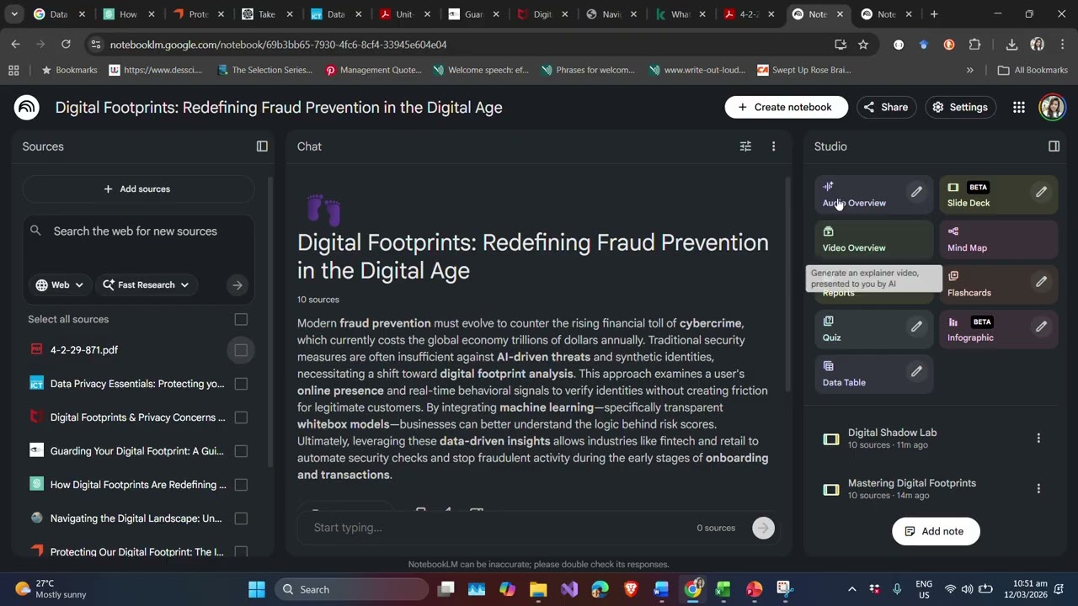Click Add note button

tap(935, 531)
